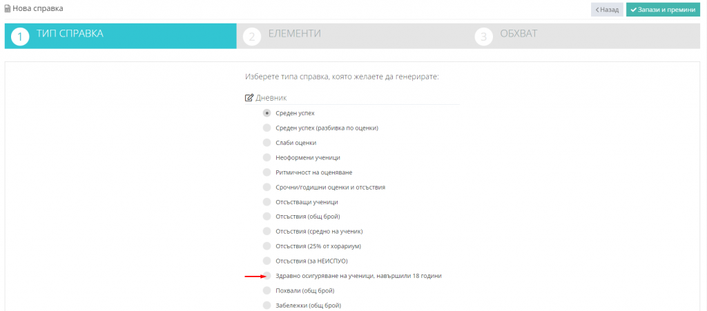Choose Среден успех (разбивка по оценки)
This screenshot has height=311, width=707.
[267, 128]
